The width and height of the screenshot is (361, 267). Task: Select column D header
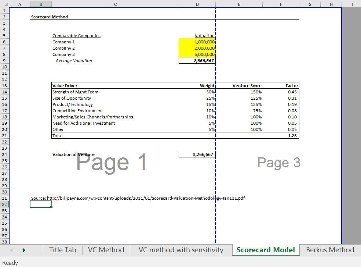click(197, 4)
